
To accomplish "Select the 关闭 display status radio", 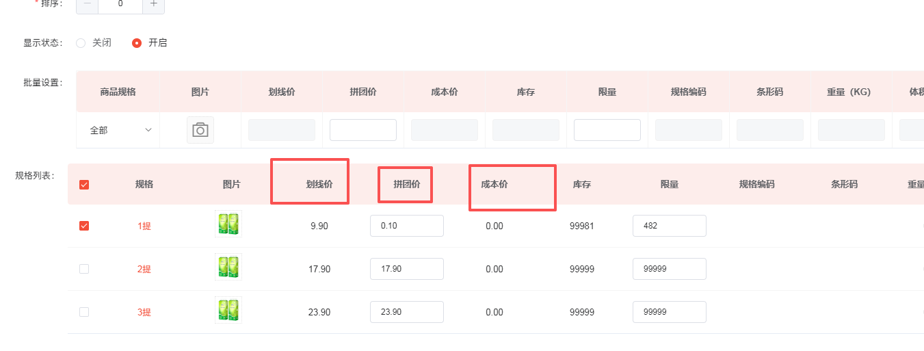I will pyautogui.click(x=81, y=42).
